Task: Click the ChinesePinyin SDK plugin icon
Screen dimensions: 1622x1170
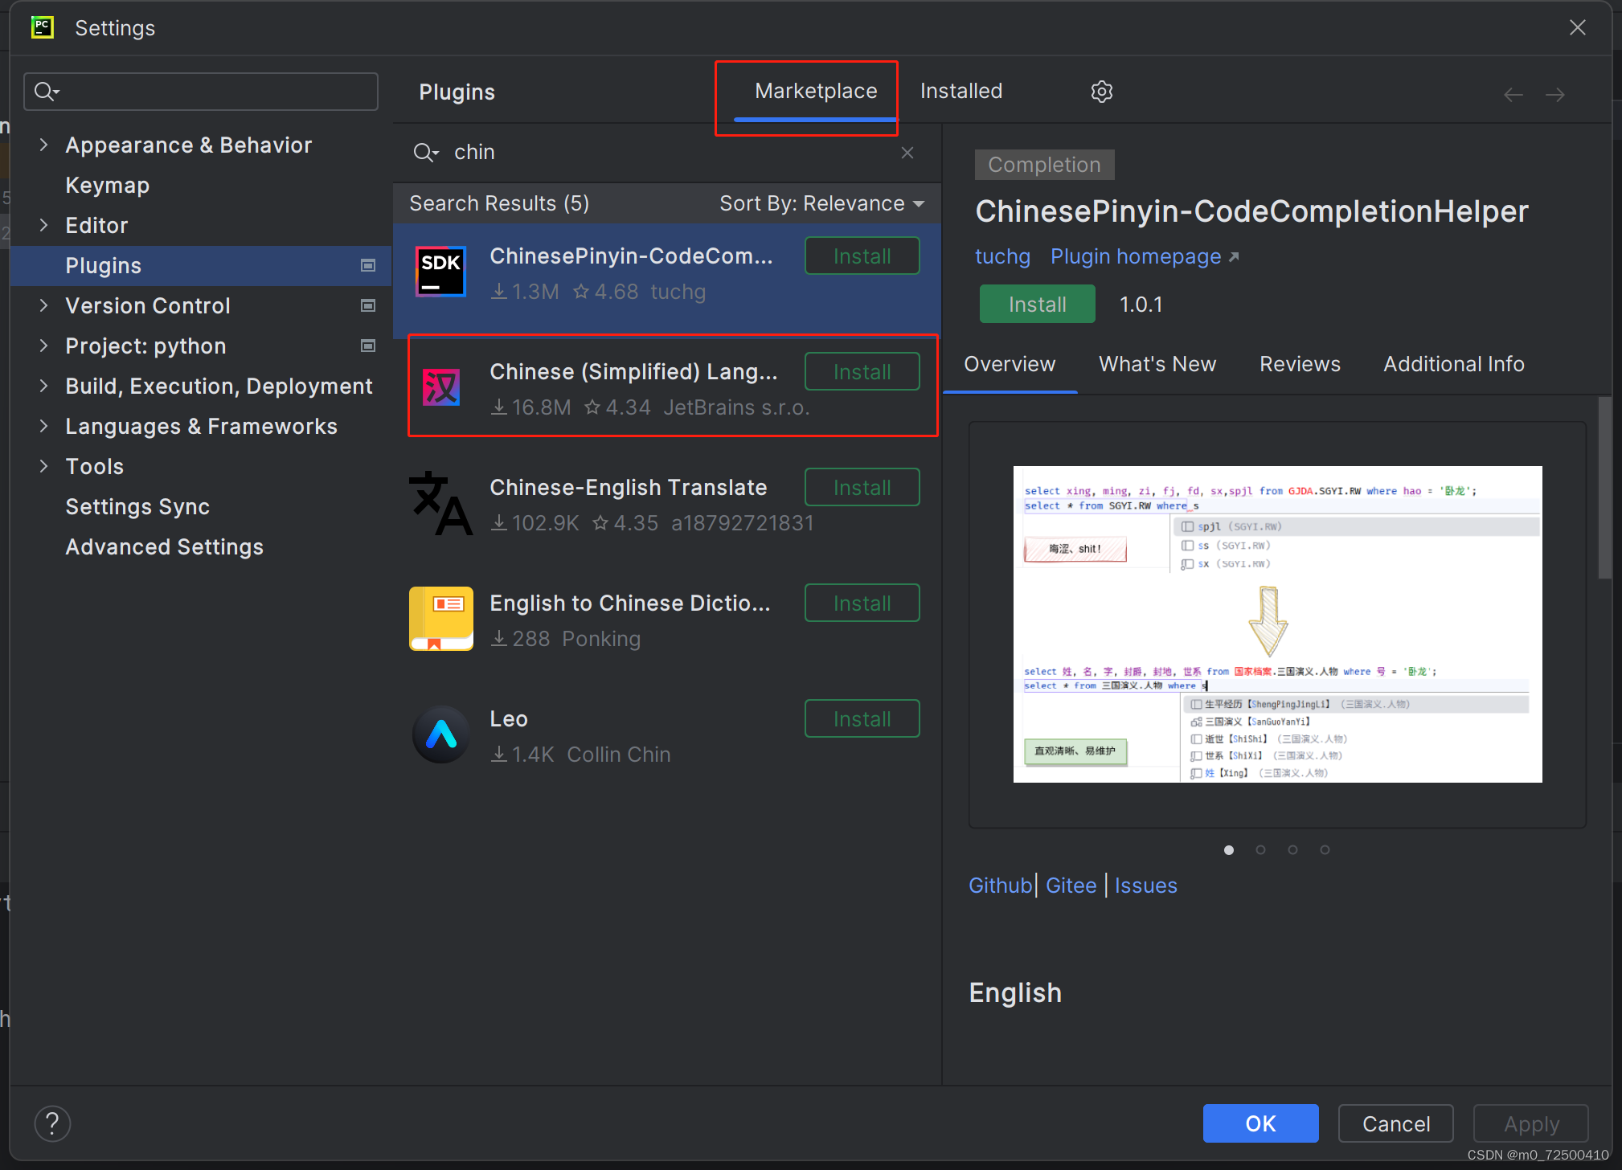Action: click(x=440, y=272)
